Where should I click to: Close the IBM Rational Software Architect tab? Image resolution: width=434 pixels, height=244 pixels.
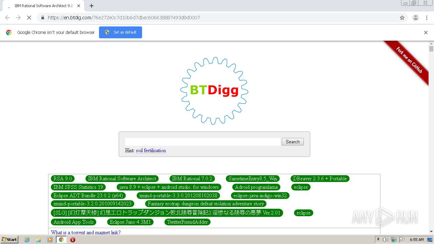click(79, 6)
